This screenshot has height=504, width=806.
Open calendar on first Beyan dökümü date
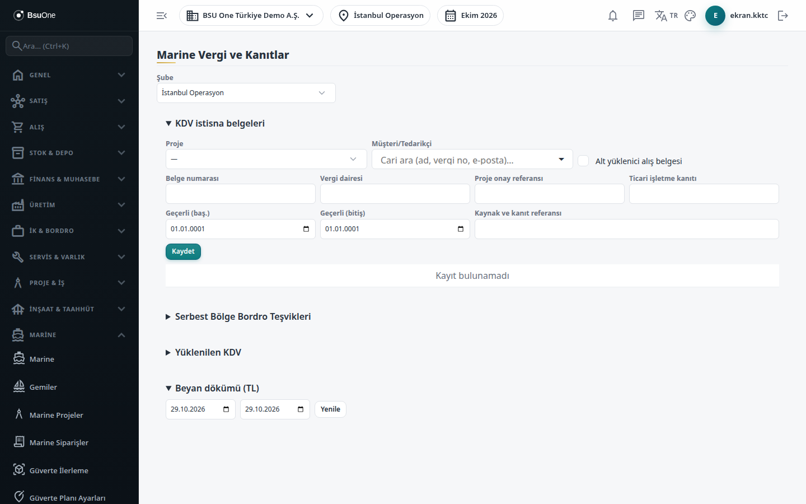click(x=226, y=409)
